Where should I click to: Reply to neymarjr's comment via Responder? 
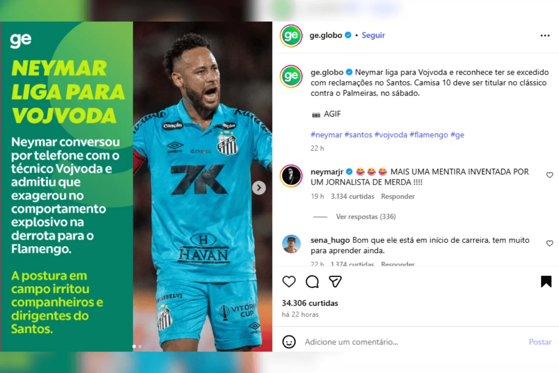pos(398,196)
